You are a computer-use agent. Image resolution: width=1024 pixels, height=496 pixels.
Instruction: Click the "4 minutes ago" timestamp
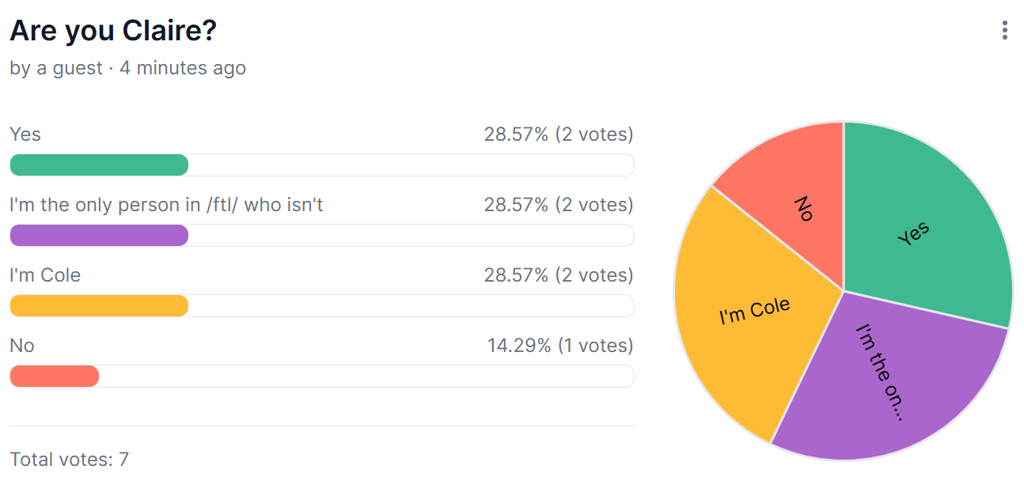click(x=183, y=69)
